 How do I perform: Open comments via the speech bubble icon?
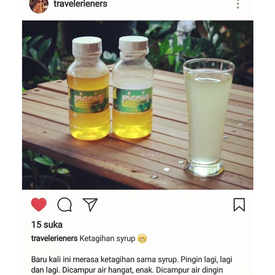click(x=64, y=204)
